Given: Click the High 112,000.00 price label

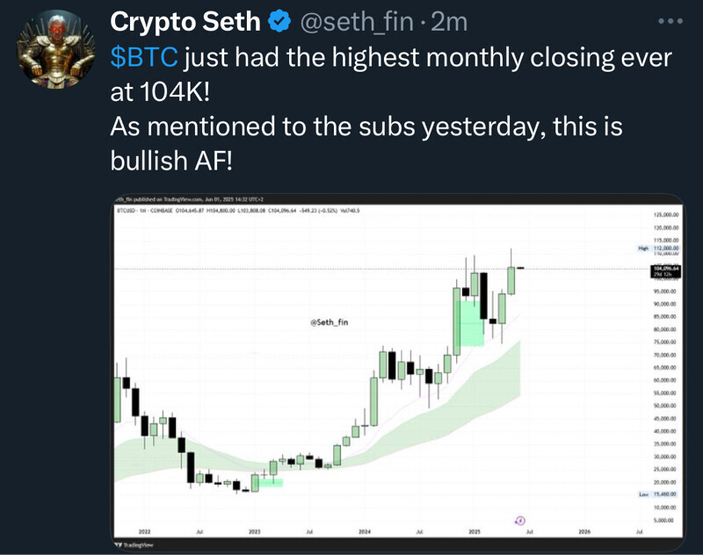Looking at the screenshot, I should pos(659,249).
